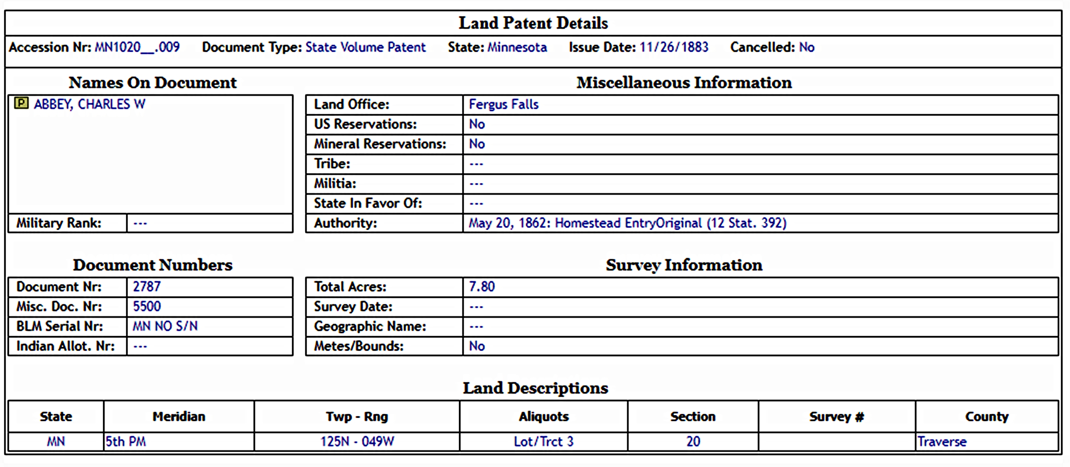Click township-range 125N - 049W

pyautogui.click(x=357, y=441)
